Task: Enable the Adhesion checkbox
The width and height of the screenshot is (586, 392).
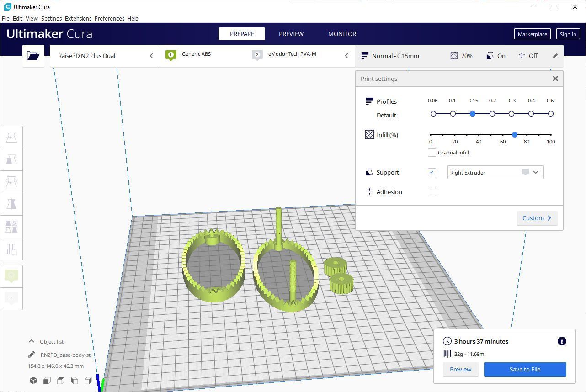Action: [432, 192]
